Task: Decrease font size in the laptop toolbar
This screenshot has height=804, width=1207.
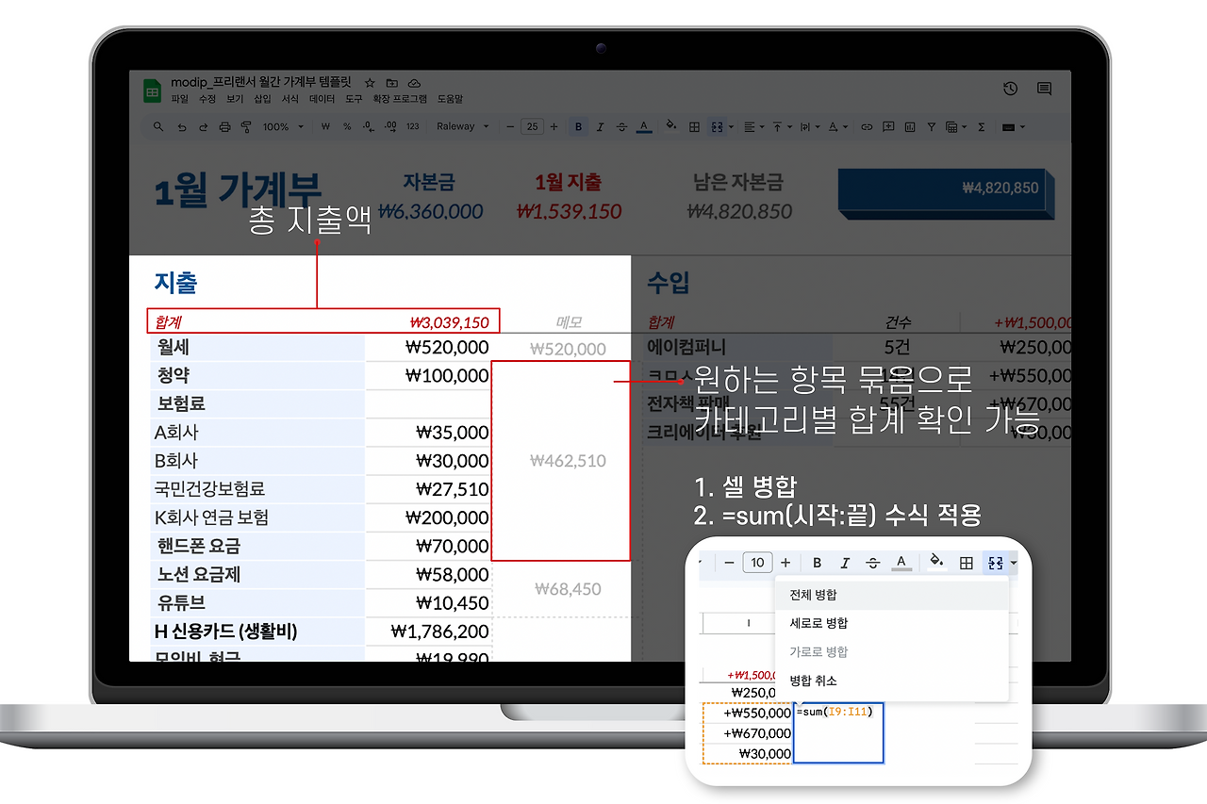Action: (x=511, y=126)
